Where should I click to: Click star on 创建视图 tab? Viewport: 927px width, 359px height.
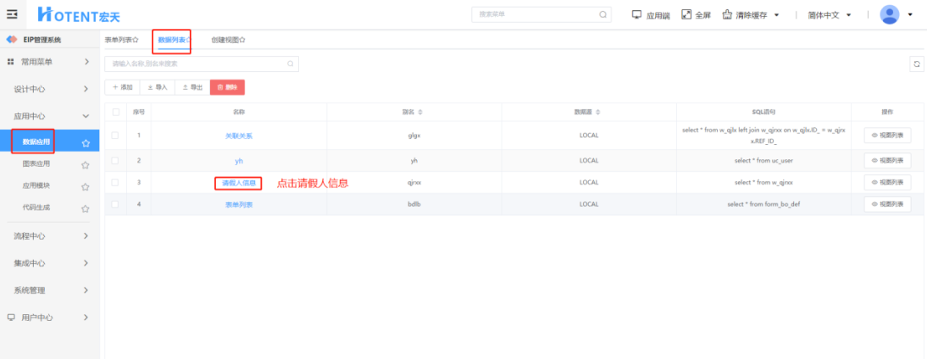click(242, 40)
